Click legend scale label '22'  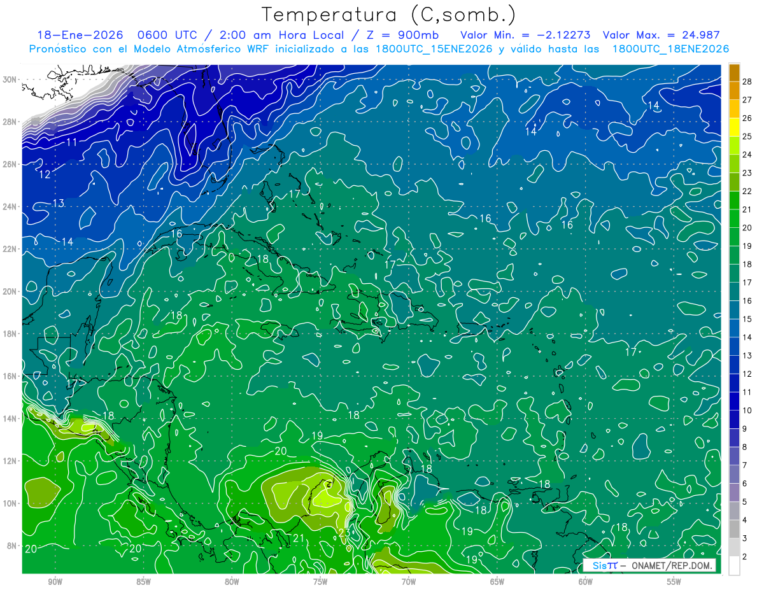pyautogui.click(x=747, y=191)
